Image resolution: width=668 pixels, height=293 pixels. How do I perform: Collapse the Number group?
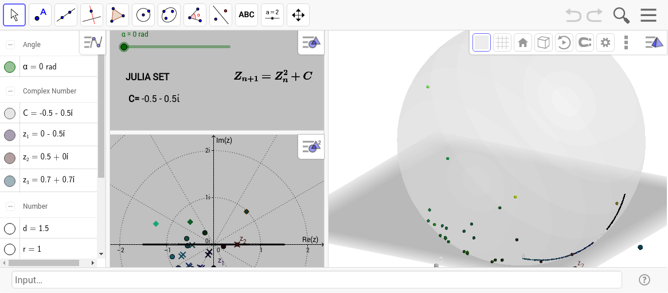coord(10,206)
